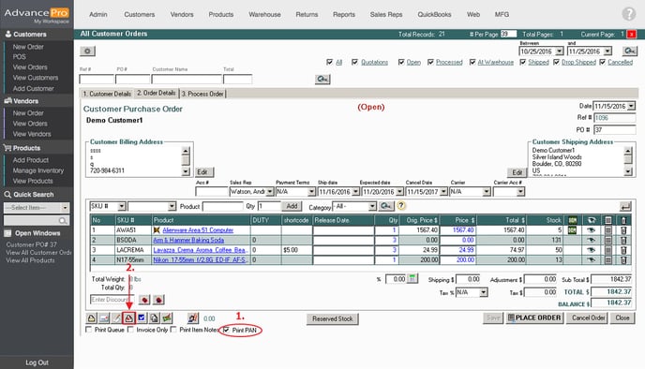Click the yellow category help icon

click(401, 206)
